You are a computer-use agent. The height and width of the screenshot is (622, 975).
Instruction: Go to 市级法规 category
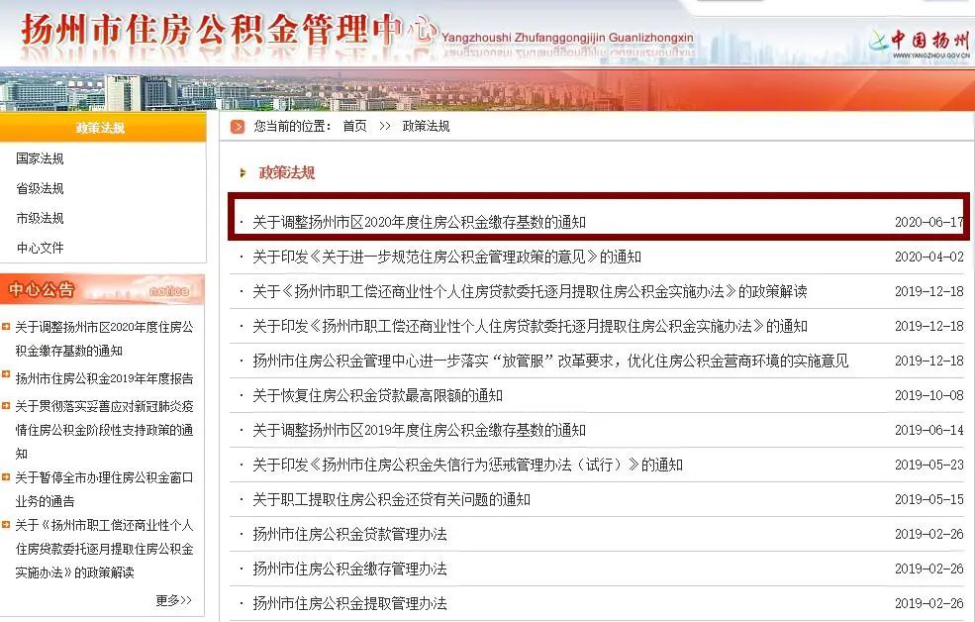pos(40,218)
